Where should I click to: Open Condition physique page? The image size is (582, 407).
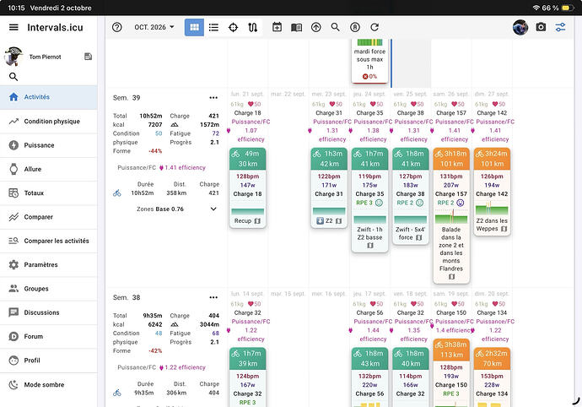point(49,121)
